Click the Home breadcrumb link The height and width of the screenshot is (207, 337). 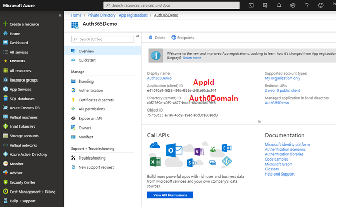click(76, 15)
